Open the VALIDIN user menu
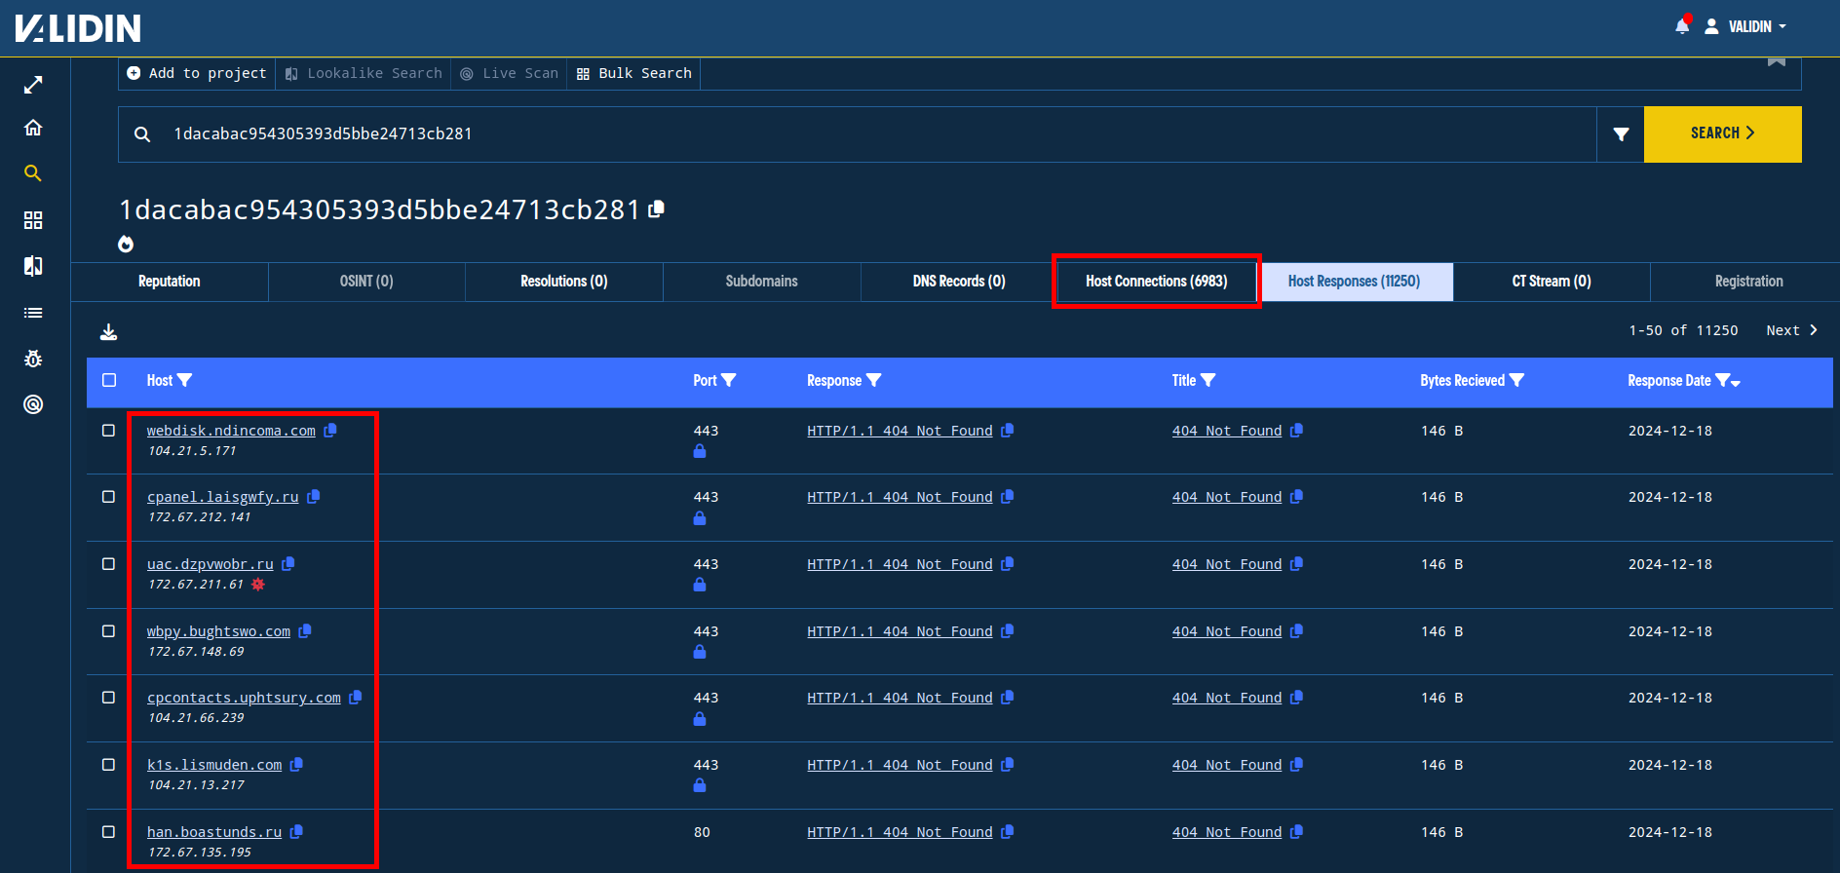Image resolution: width=1840 pixels, height=873 pixels. click(x=1745, y=26)
